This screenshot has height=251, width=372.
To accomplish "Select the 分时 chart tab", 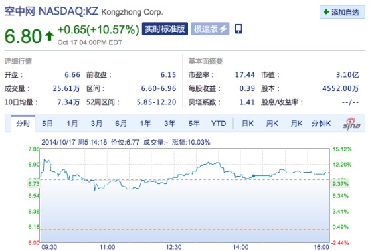I will (23, 124).
